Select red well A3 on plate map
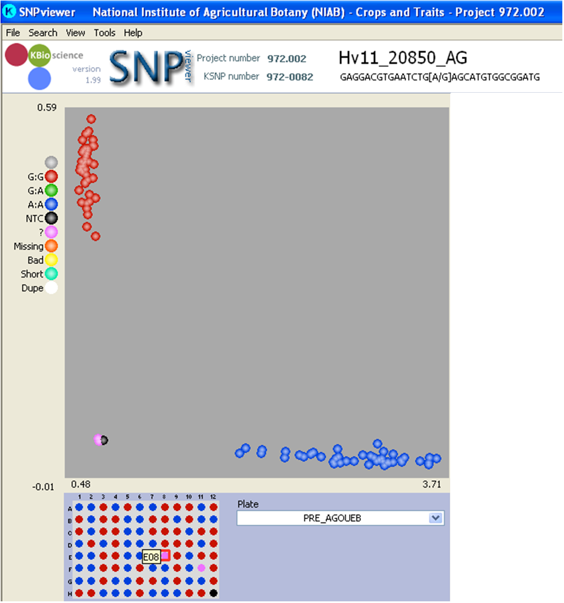 tap(103, 507)
